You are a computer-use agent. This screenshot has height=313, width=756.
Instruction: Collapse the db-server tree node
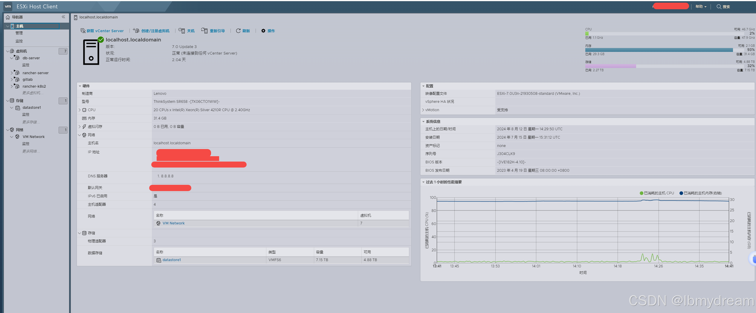tap(12, 58)
